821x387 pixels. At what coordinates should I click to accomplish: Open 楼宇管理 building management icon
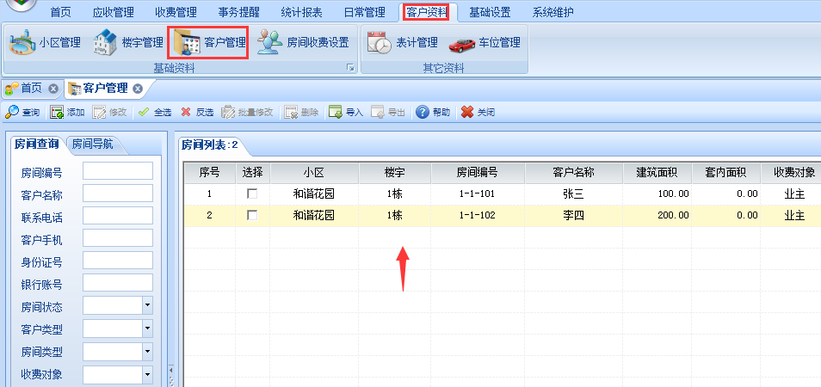pyautogui.click(x=129, y=42)
